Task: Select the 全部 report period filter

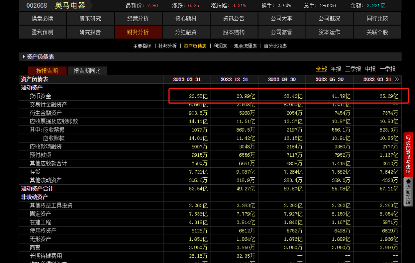Action: point(321,69)
